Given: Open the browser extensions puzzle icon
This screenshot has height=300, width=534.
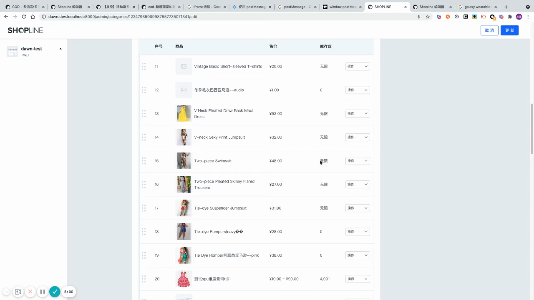Looking at the screenshot, I should (510, 17).
